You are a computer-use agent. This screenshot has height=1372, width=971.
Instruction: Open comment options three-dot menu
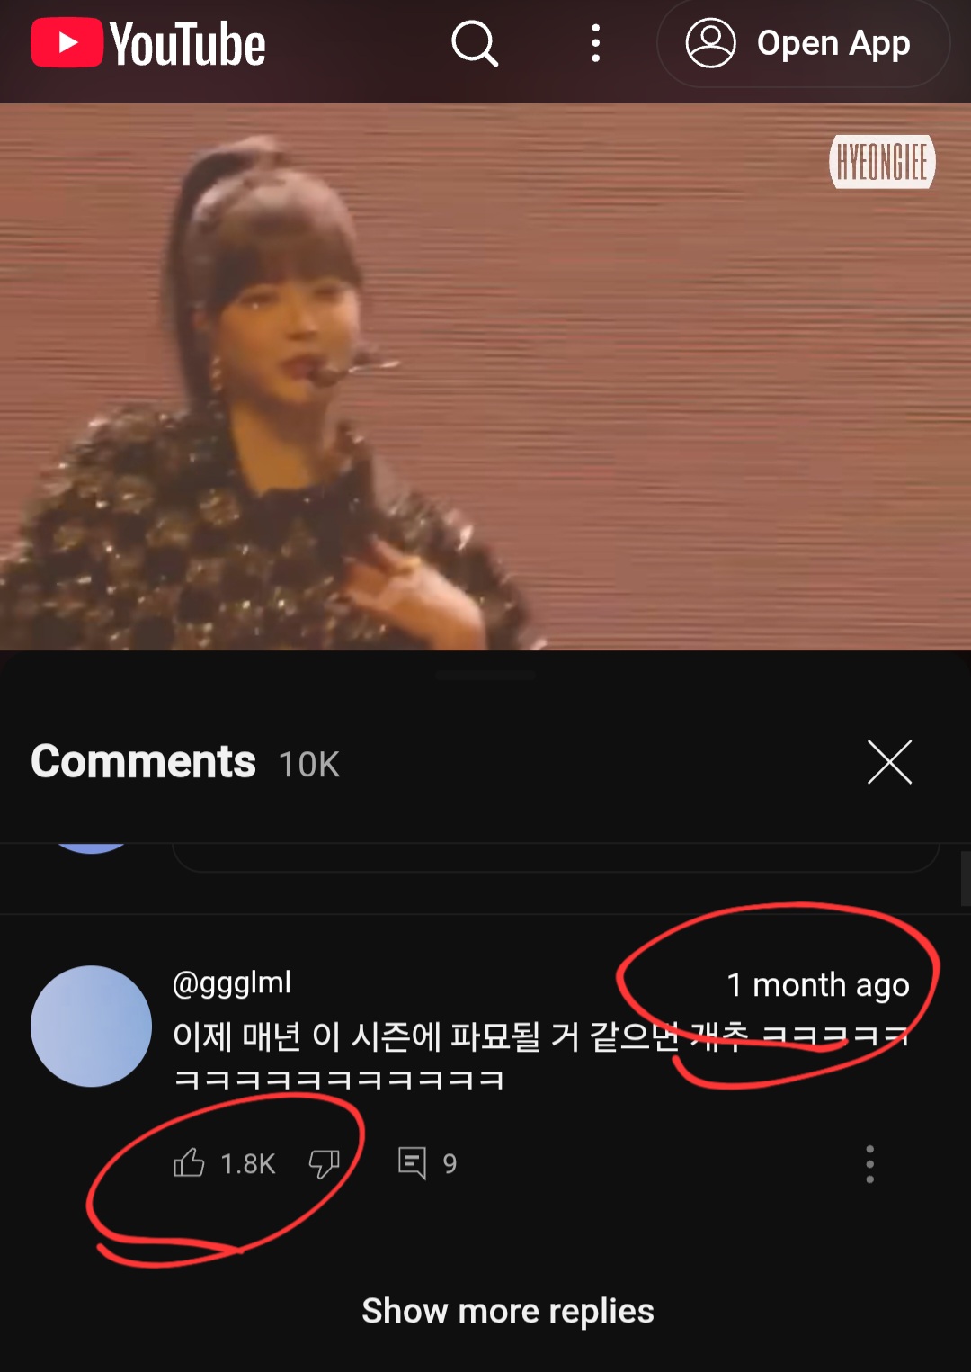869,1164
